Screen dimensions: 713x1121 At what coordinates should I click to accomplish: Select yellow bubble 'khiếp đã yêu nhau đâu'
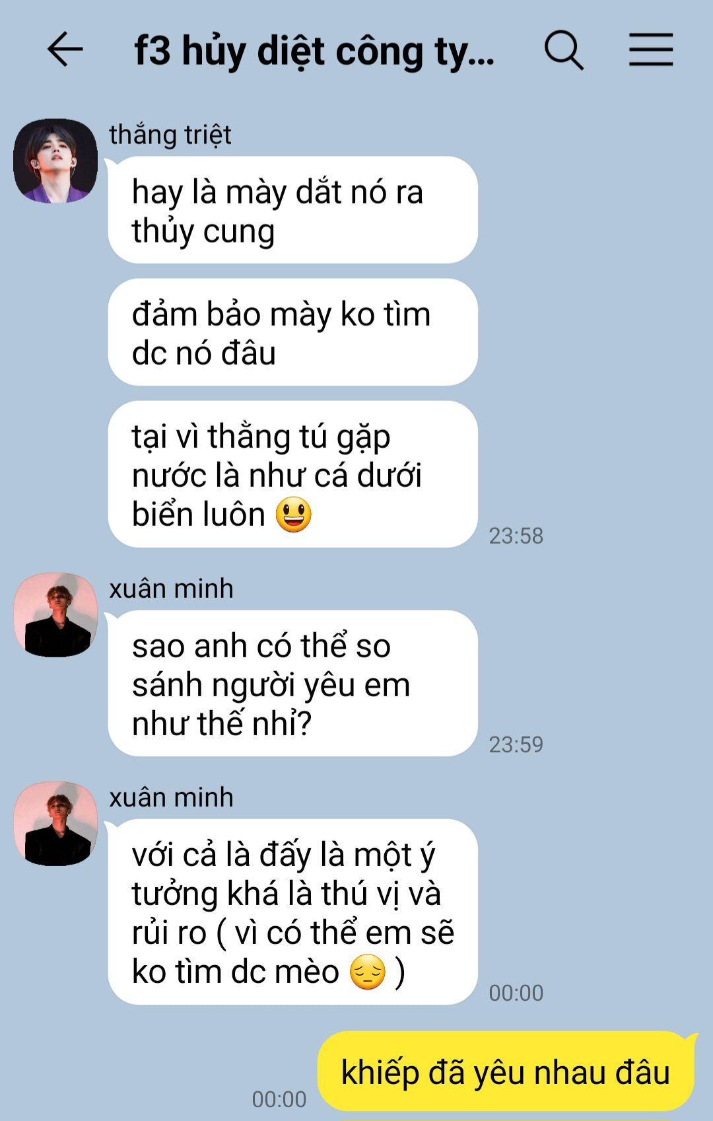[506, 1072]
